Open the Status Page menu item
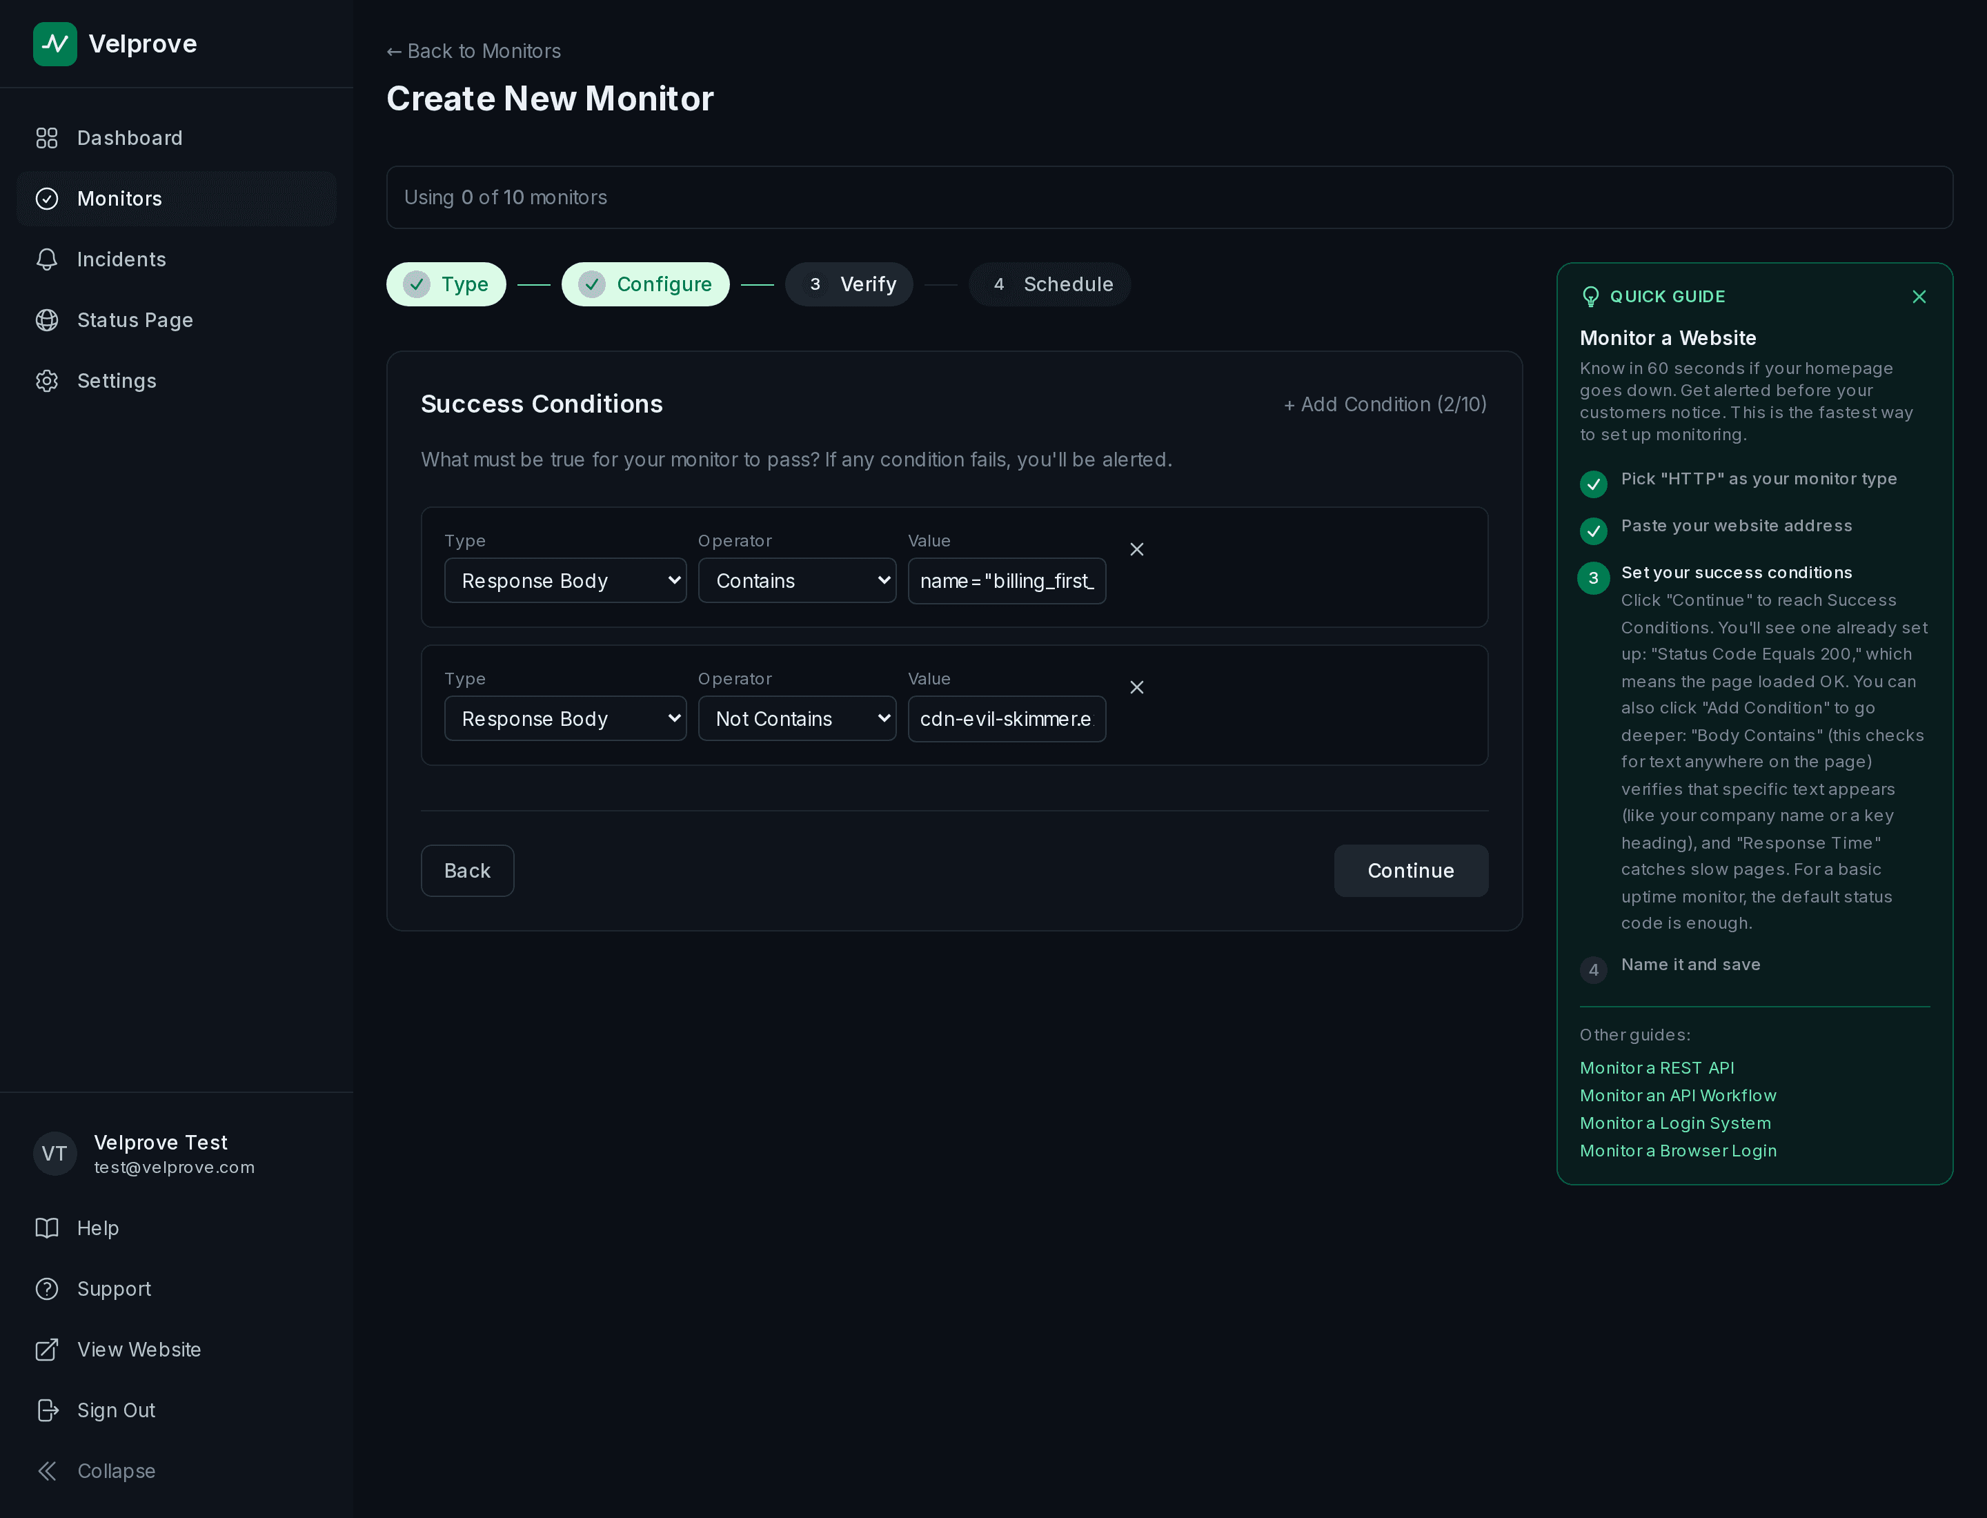Image resolution: width=1987 pixels, height=1518 pixels. (x=176, y=320)
